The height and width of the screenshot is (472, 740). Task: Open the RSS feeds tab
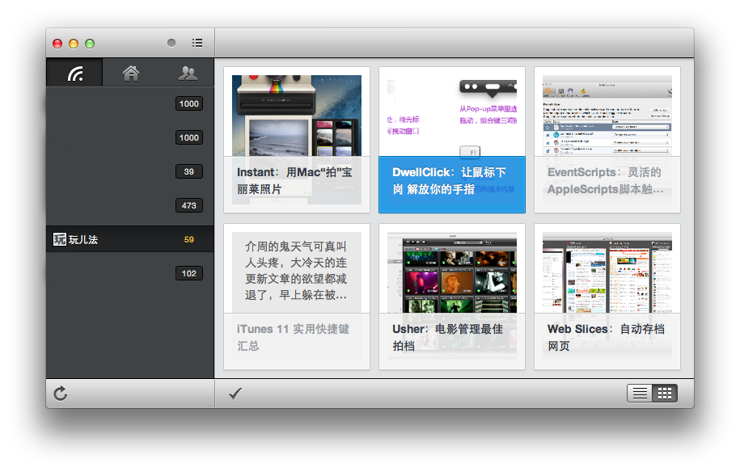click(x=75, y=74)
